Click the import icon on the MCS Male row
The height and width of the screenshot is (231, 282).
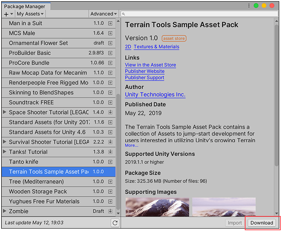click(x=110, y=33)
